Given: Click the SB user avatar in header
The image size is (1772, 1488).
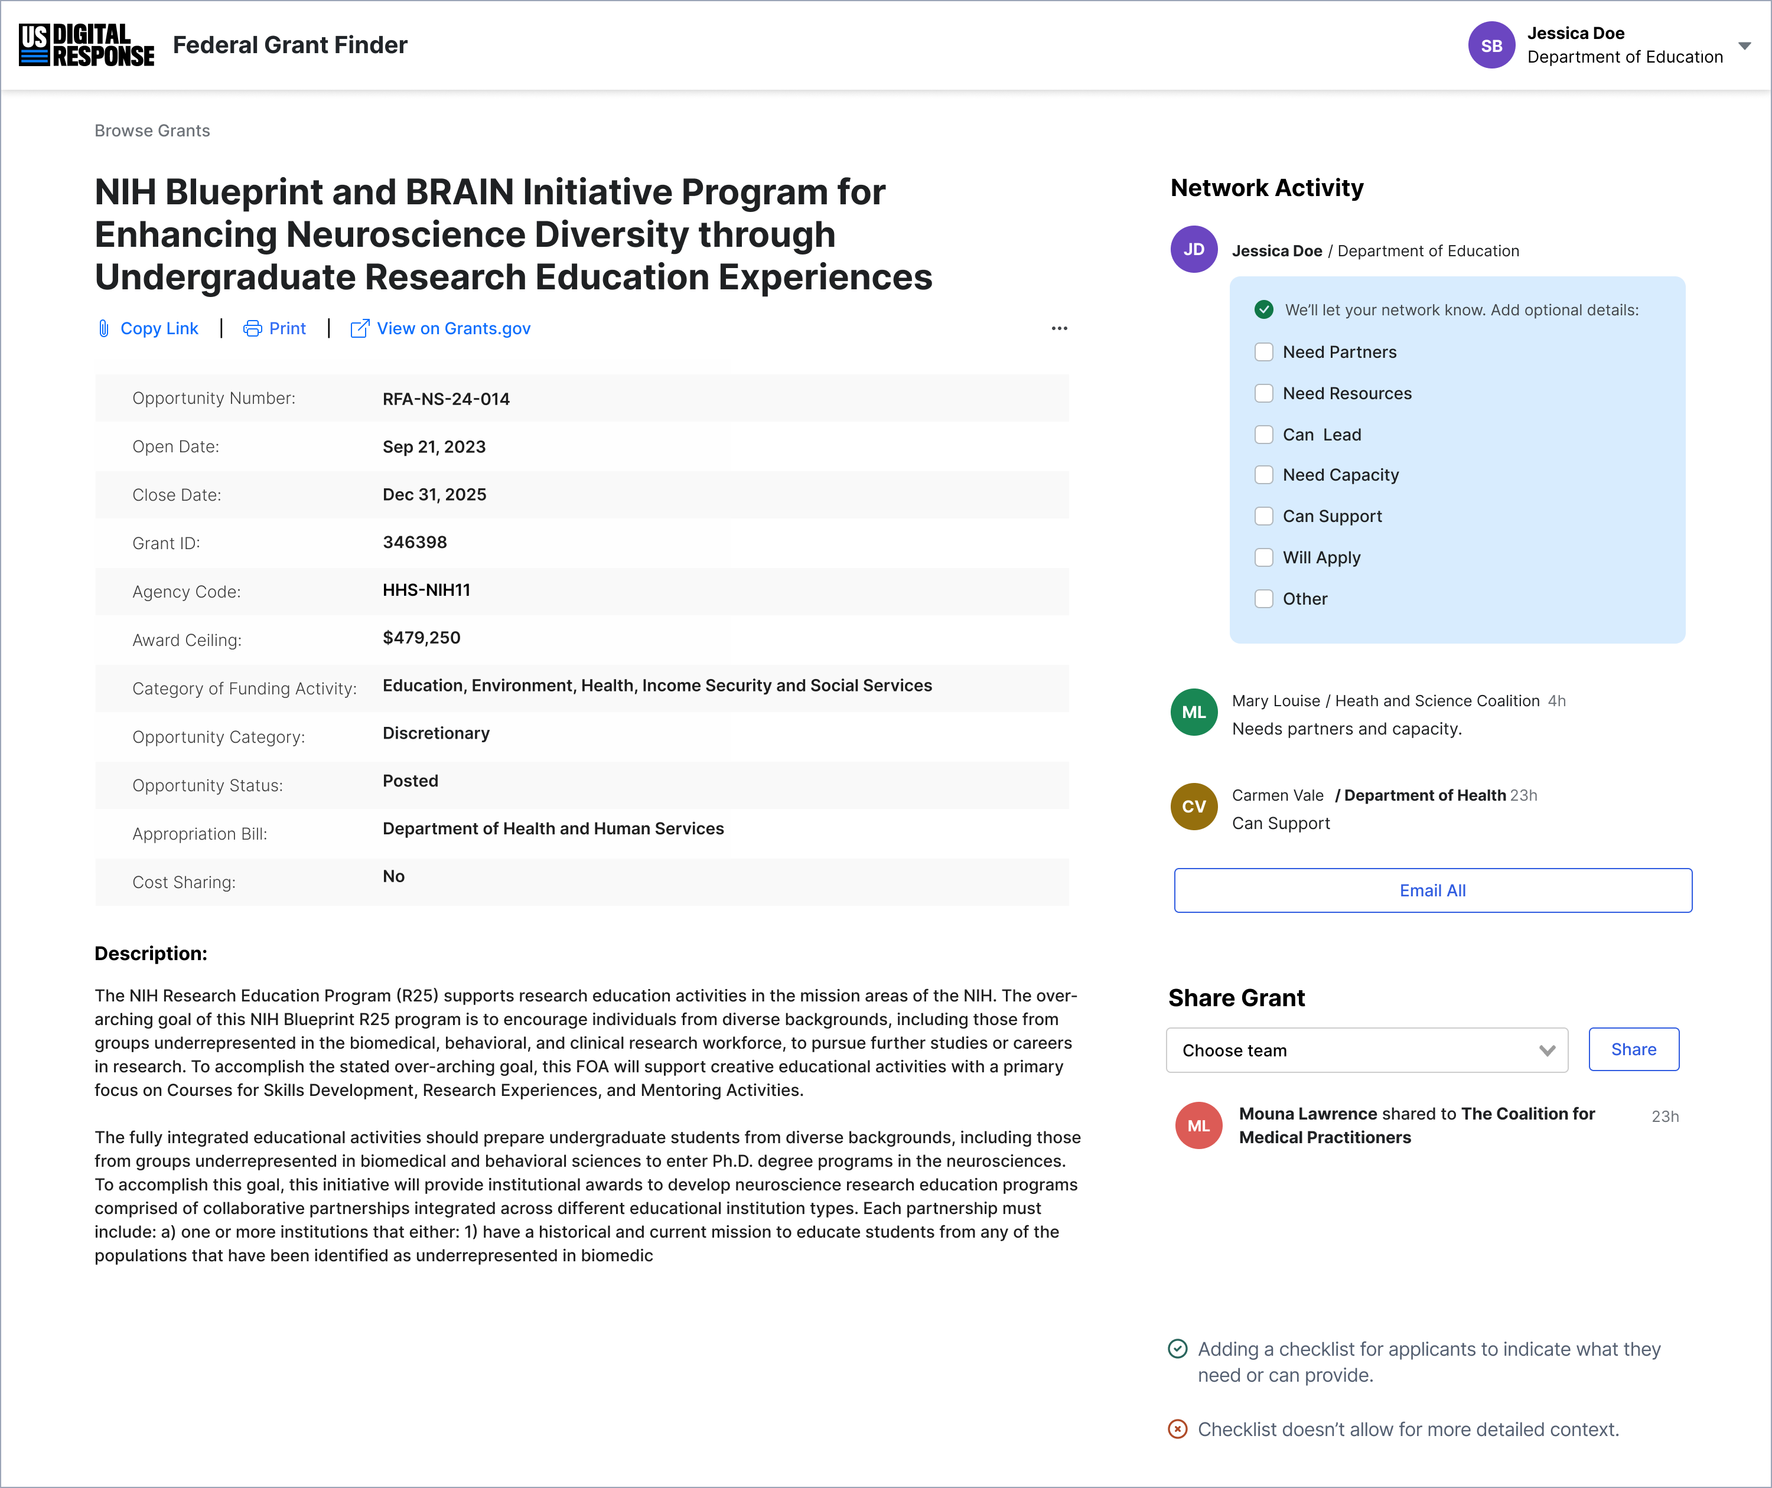Looking at the screenshot, I should pyautogui.click(x=1491, y=45).
